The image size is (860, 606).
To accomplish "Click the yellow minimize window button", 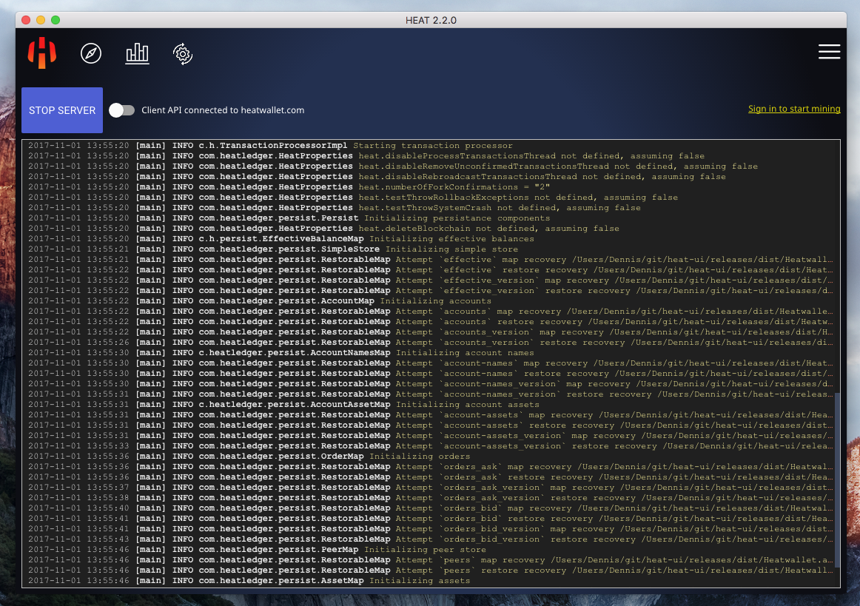I will pos(41,20).
